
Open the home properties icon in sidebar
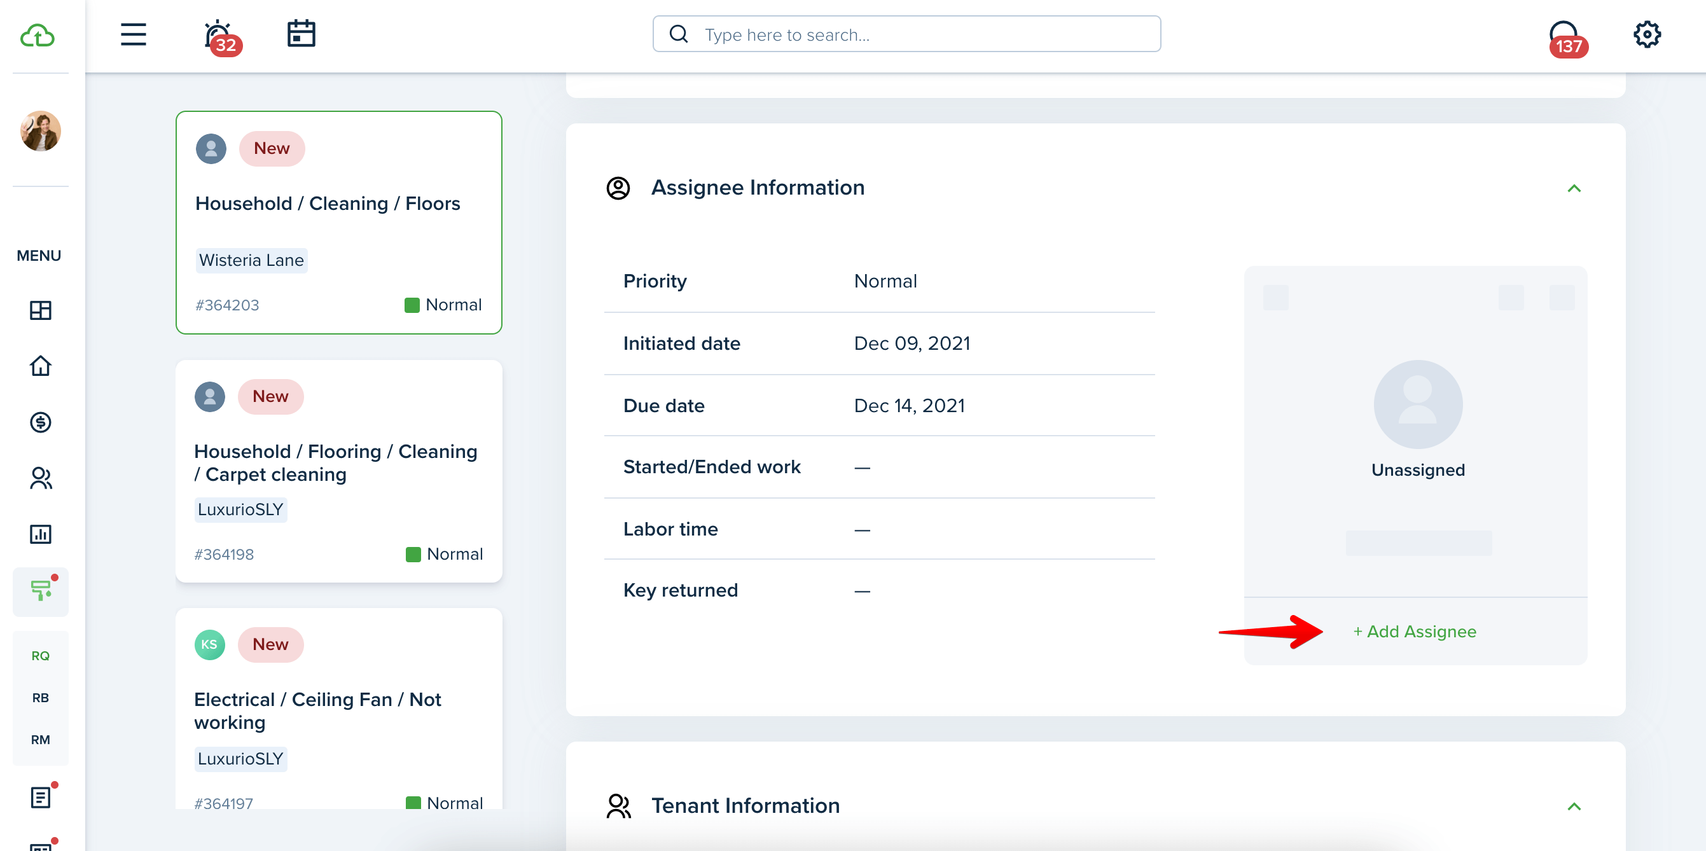(x=41, y=366)
